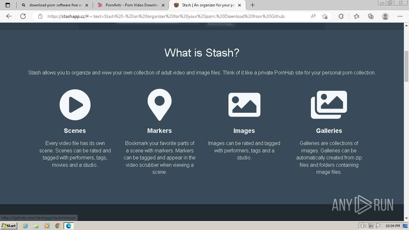Launch Google Chrome from the taskbar
Screen dimensions: 409x230
pyautogui.click(x=58, y=226)
